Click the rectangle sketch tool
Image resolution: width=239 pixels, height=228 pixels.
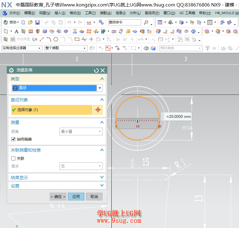[x=77, y=40]
